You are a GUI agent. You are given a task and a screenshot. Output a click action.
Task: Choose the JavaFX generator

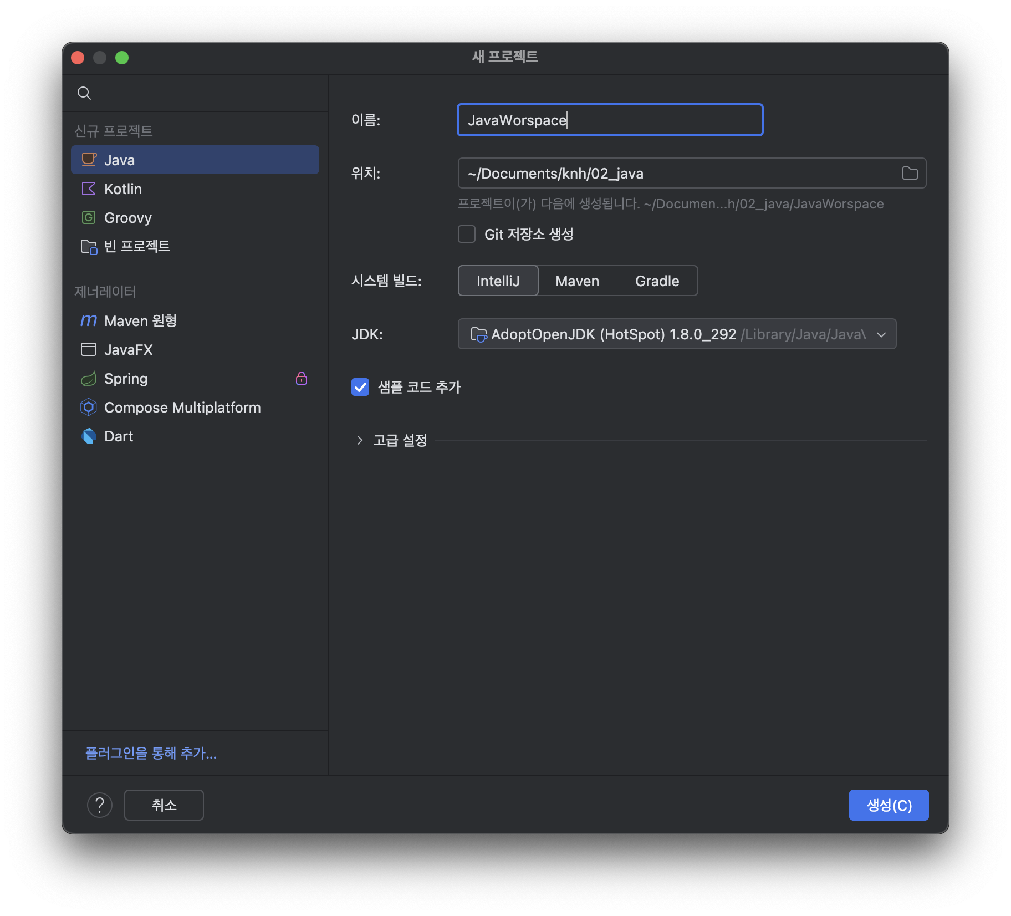(x=195, y=349)
